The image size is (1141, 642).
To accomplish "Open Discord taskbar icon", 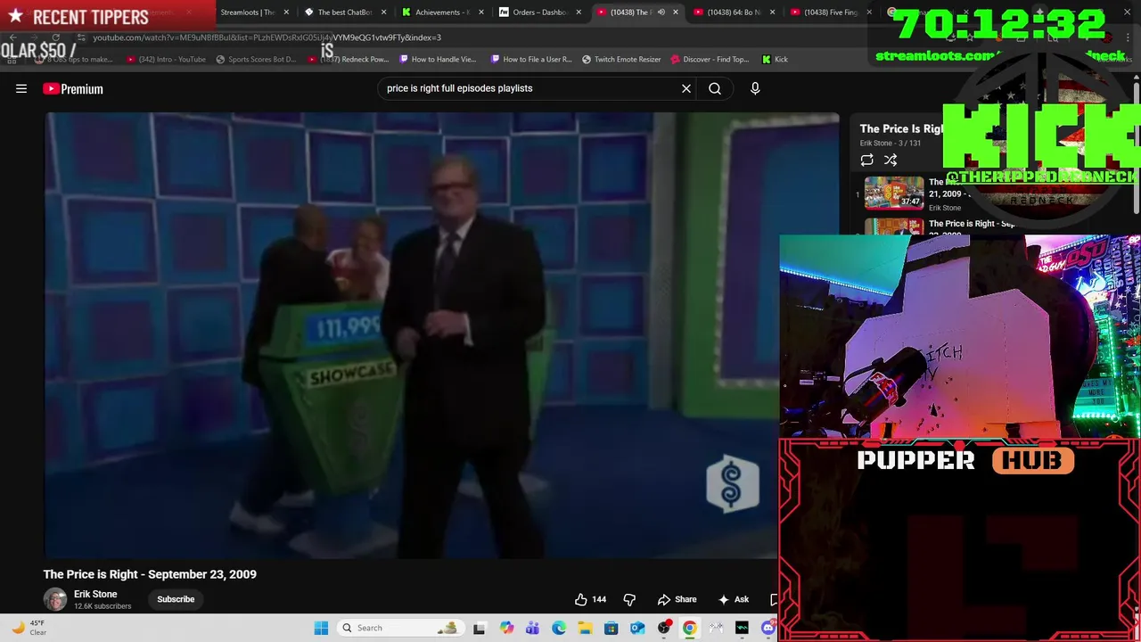I will tap(768, 628).
